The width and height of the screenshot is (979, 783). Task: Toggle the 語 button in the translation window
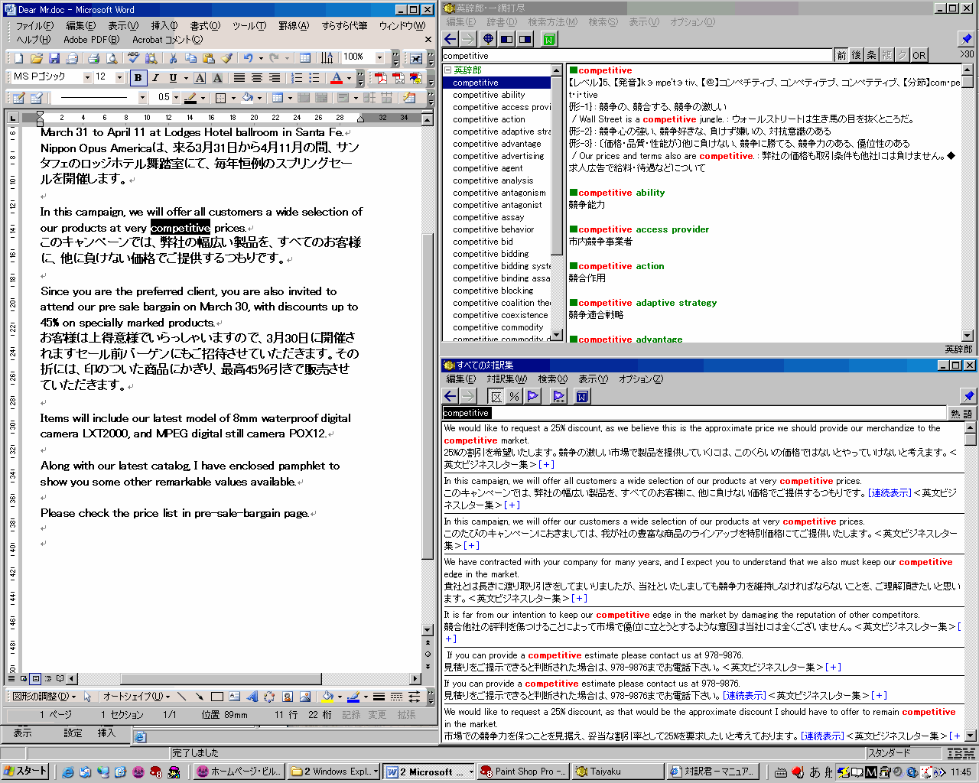(968, 413)
